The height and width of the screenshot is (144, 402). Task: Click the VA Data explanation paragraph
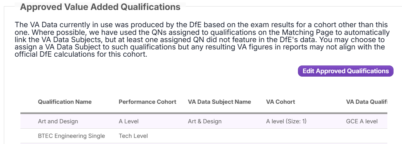202,40
